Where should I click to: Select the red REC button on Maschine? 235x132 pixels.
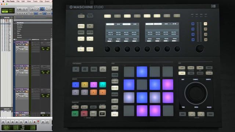click(84, 114)
